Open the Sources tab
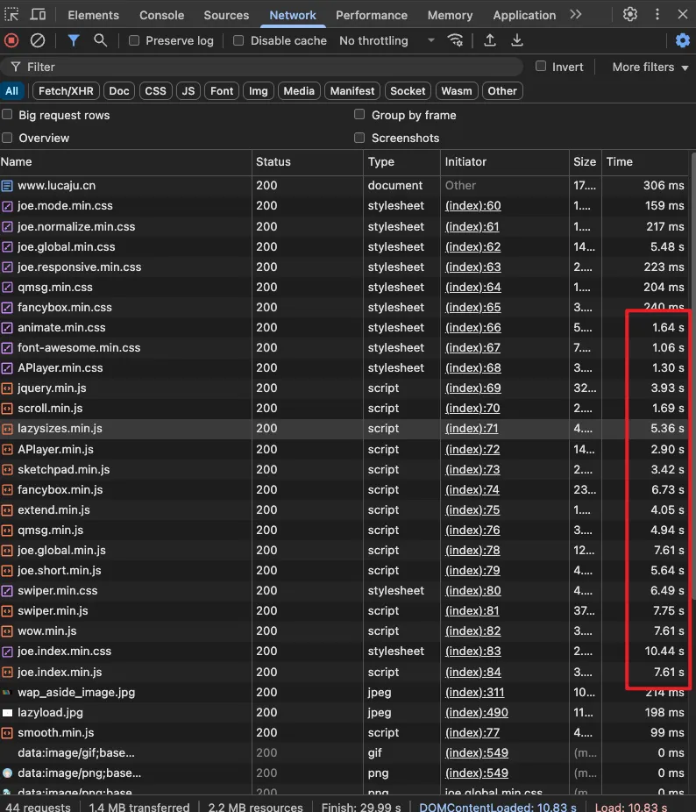 tap(226, 15)
